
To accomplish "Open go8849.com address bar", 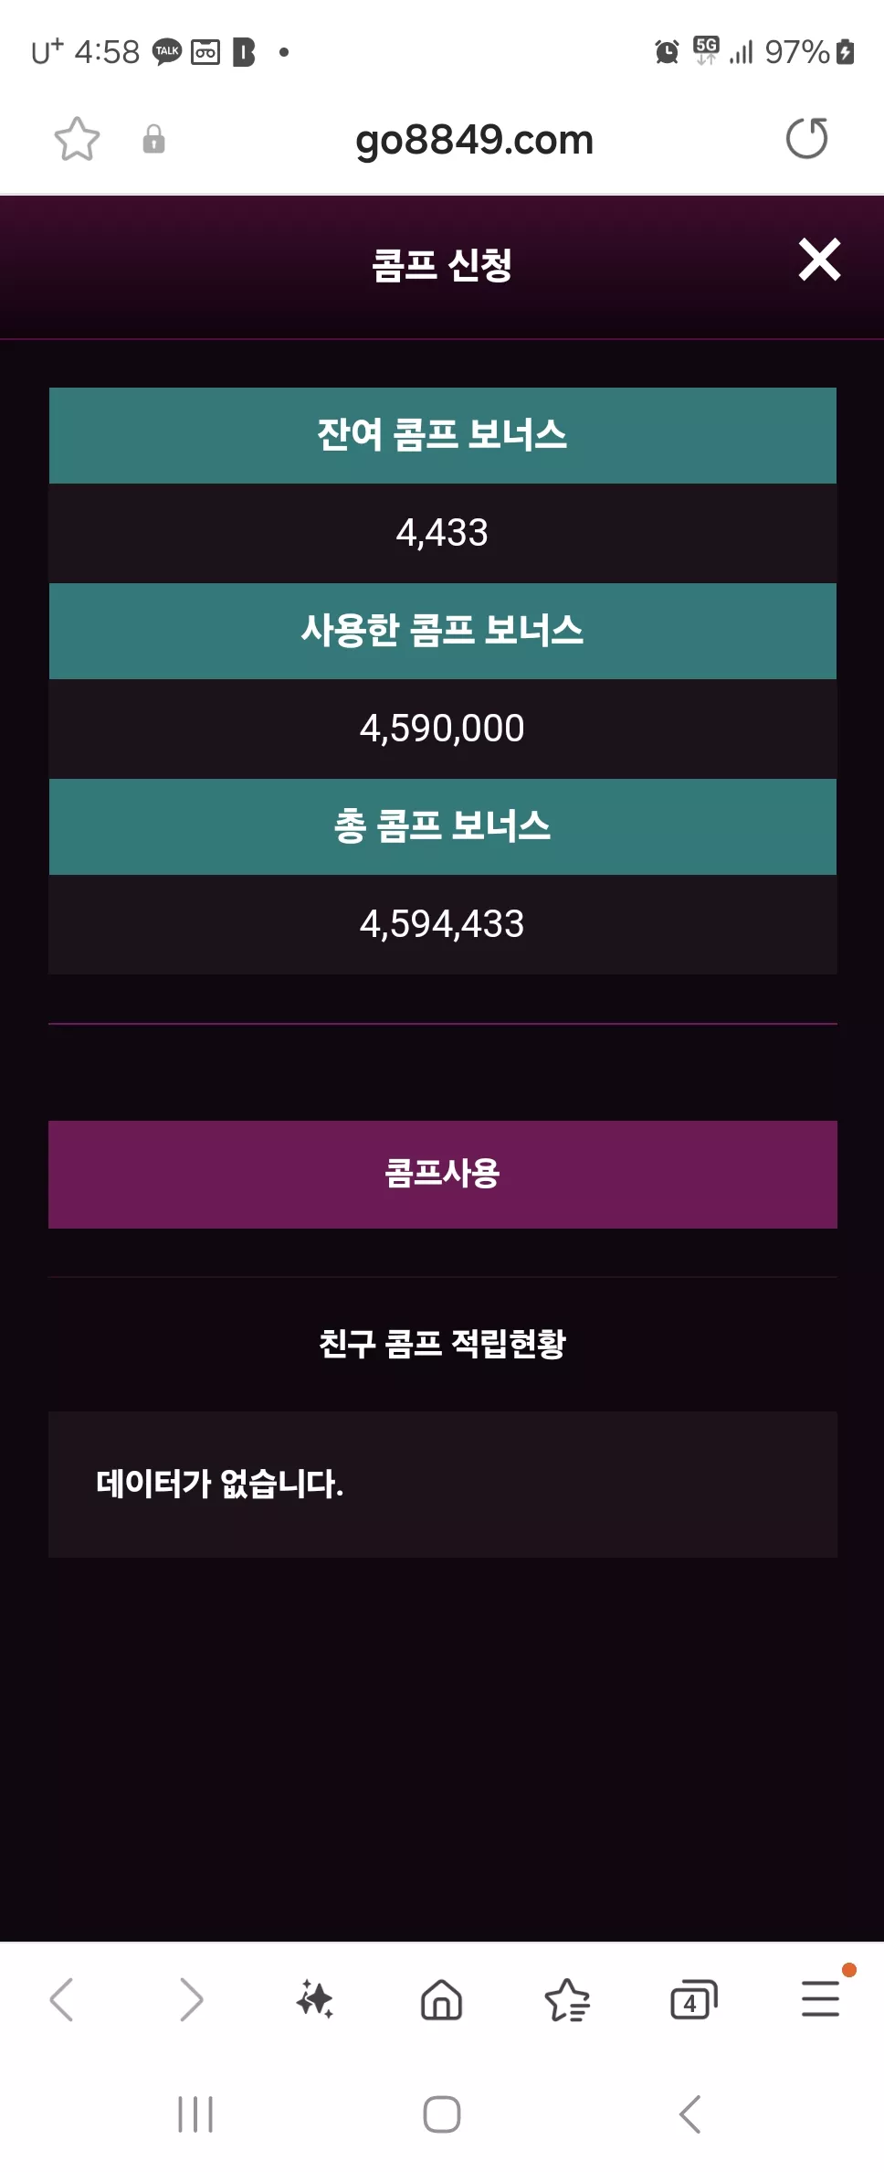I will (474, 140).
